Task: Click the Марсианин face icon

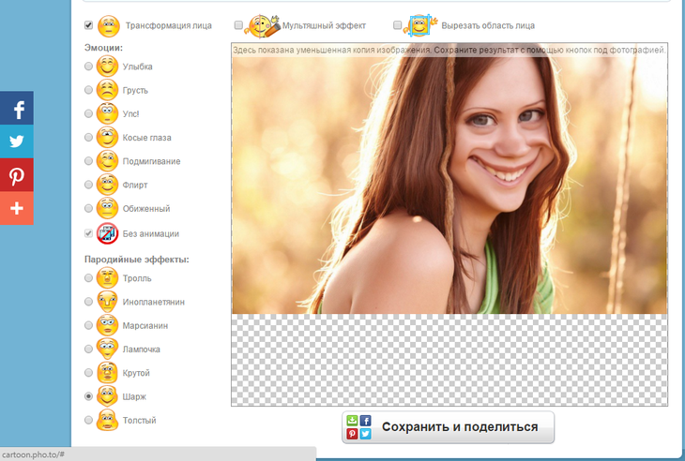Action: click(x=108, y=325)
